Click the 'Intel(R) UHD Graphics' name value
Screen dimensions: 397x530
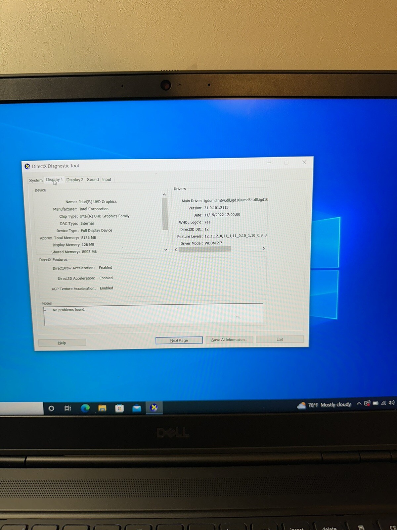tap(98, 201)
